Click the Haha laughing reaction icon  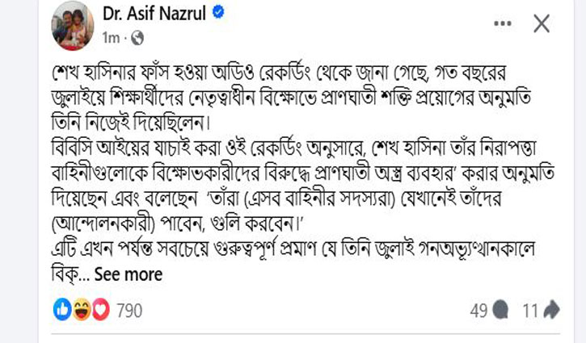point(81,308)
